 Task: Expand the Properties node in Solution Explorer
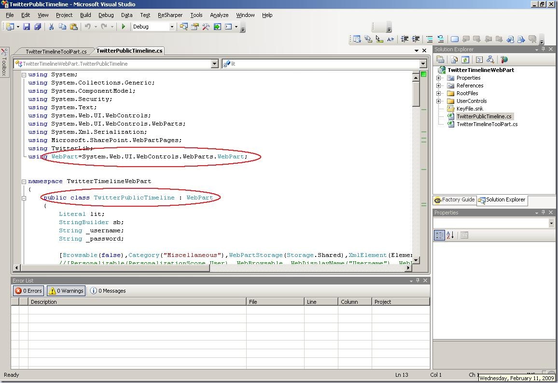pyautogui.click(x=438, y=78)
